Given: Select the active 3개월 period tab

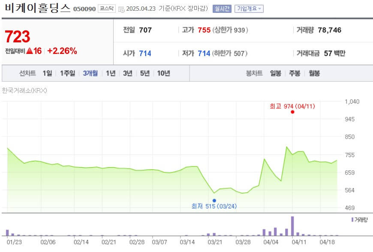Looking at the screenshot, I should coord(90,73).
